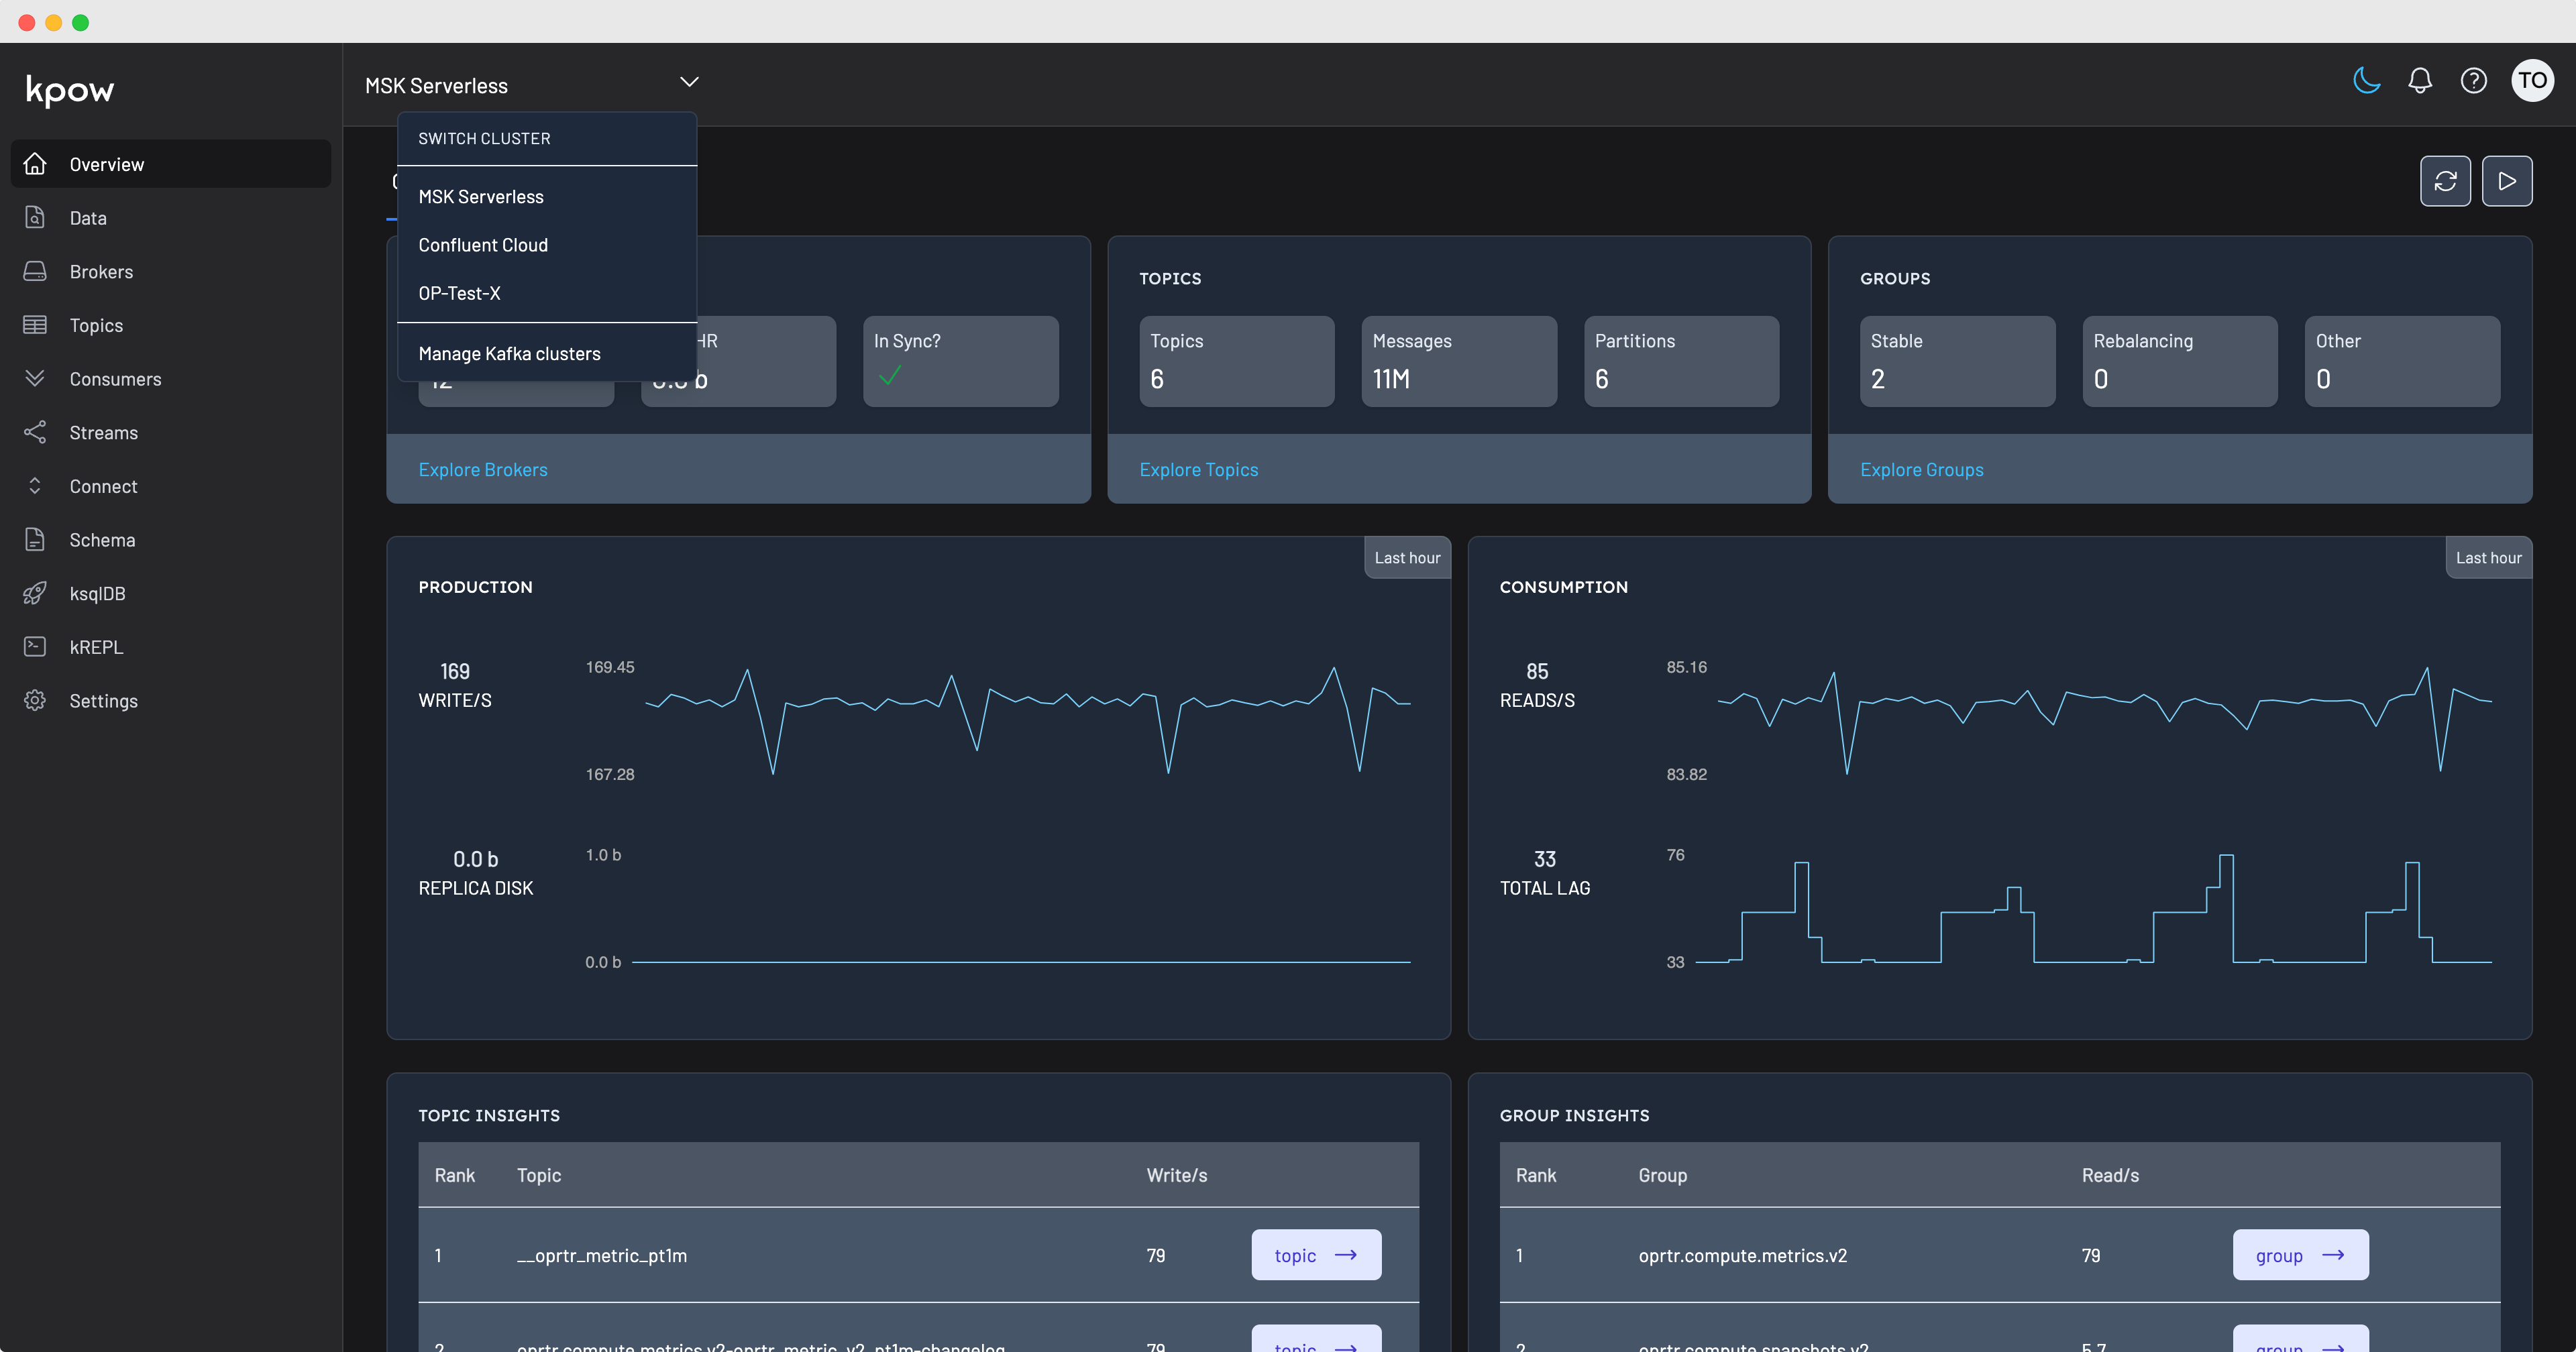Select the Topics icon in the sidebar
This screenshot has width=2576, height=1352.
pos(35,325)
